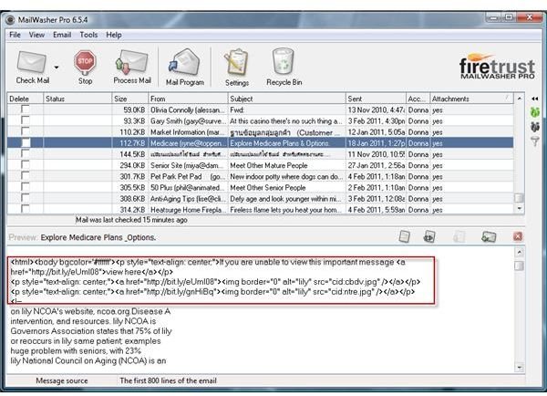Sort by Sent column header
The height and width of the screenshot is (396, 547).
click(376, 99)
